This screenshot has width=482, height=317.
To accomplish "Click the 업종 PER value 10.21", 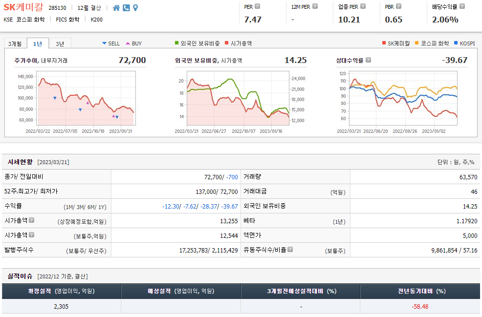I will (349, 20).
